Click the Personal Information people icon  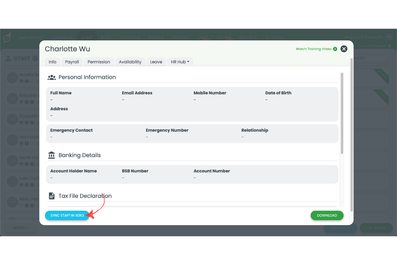[52, 77]
